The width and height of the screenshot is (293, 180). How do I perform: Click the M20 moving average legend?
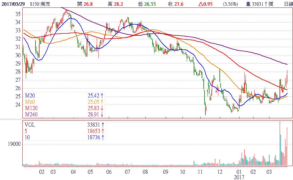click(x=30, y=95)
